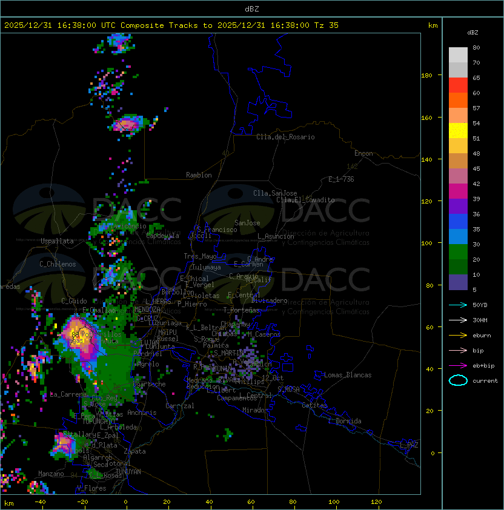The width and height of the screenshot is (504, 510).
Task: Click the 'Ramblon' place label
Action: click(x=199, y=175)
